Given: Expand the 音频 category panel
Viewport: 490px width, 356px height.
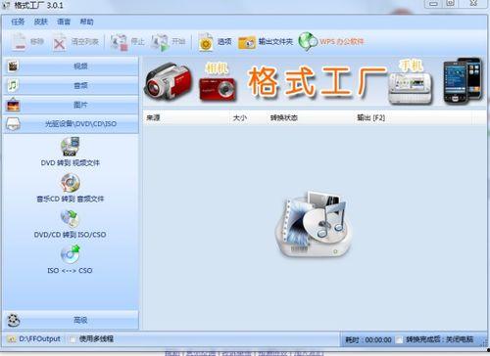Looking at the screenshot, I should [x=71, y=85].
